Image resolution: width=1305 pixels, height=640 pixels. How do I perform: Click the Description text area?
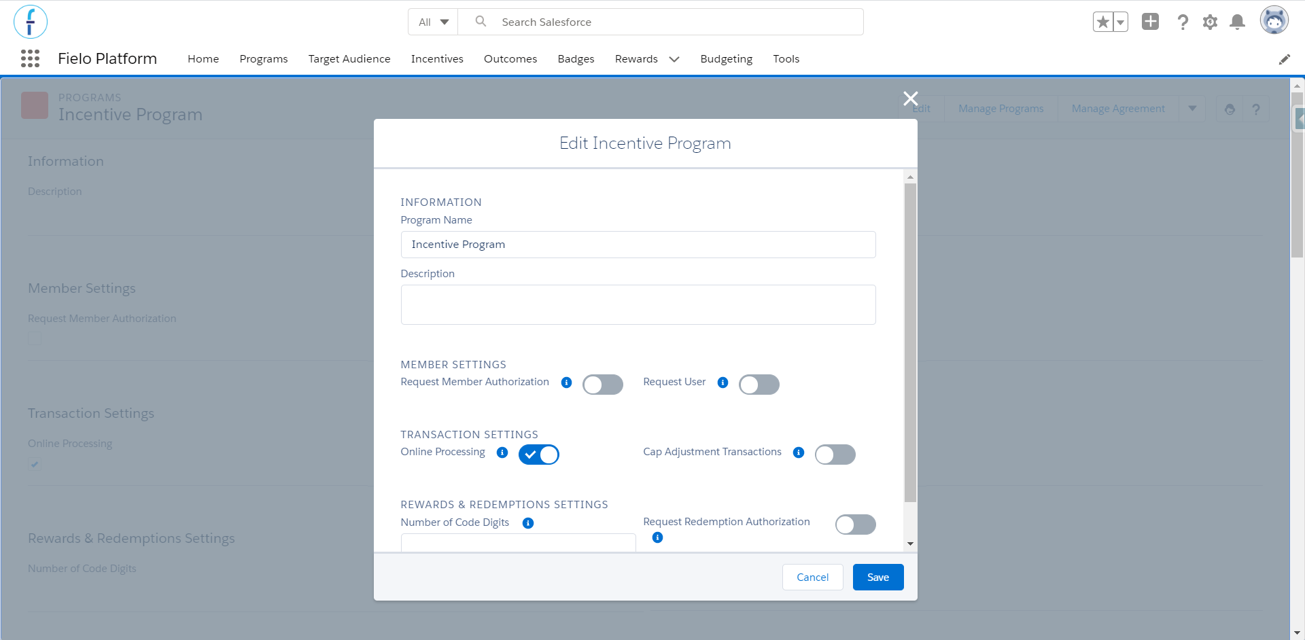638,304
